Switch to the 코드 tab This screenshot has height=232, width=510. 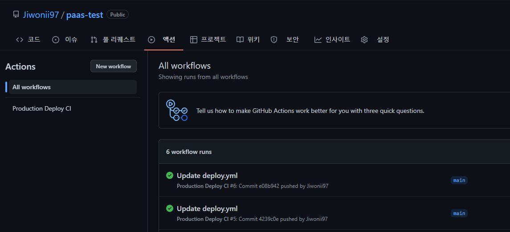click(x=34, y=40)
